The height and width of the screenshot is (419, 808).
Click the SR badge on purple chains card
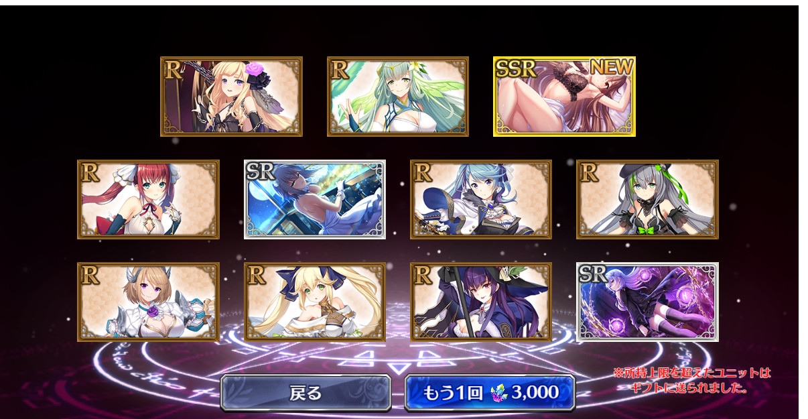[594, 274]
